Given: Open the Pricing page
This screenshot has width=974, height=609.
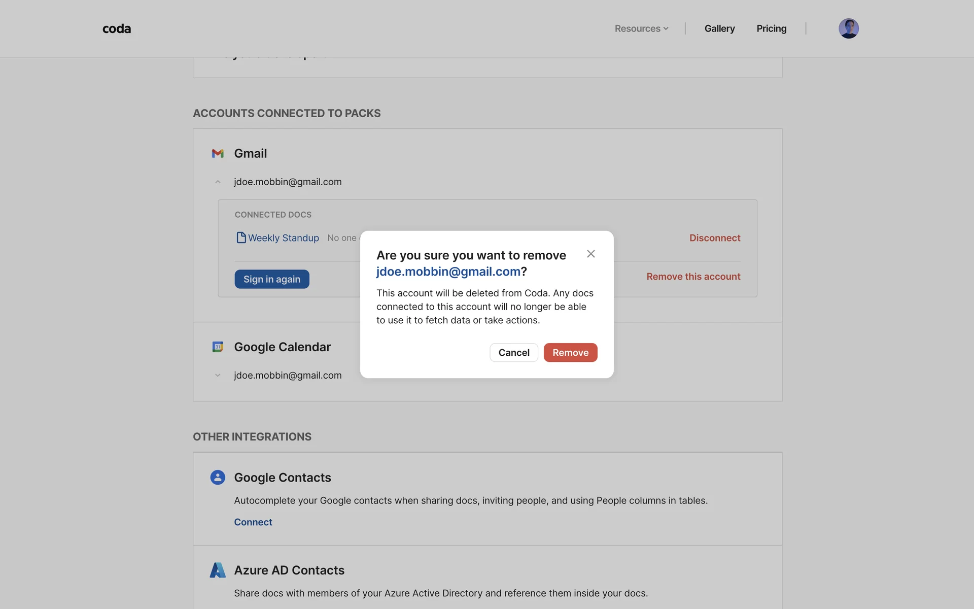Looking at the screenshot, I should 771,29.
